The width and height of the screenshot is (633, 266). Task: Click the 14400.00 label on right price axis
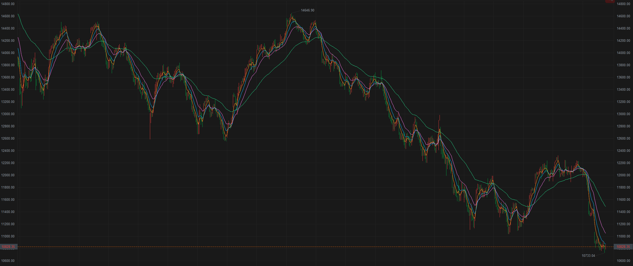click(x=623, y=28)
